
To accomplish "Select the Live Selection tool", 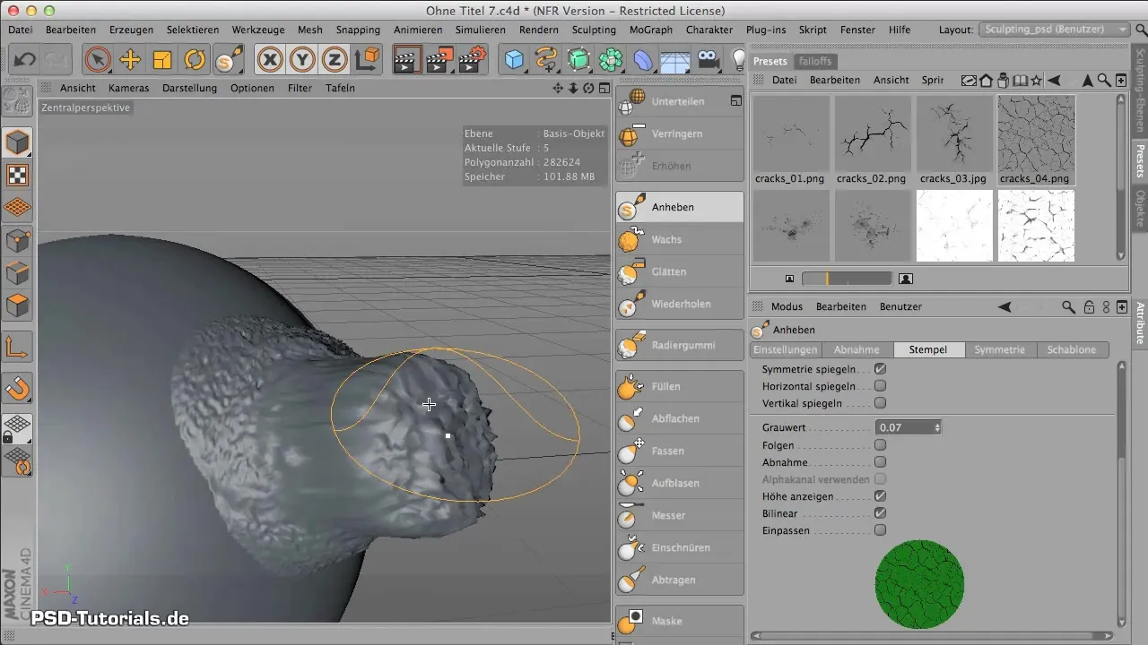I will tap(98, 60).
